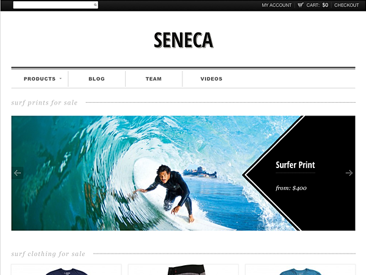Open My Account link
The width and height of the screenshot is (366, 275).
[276, 5]
